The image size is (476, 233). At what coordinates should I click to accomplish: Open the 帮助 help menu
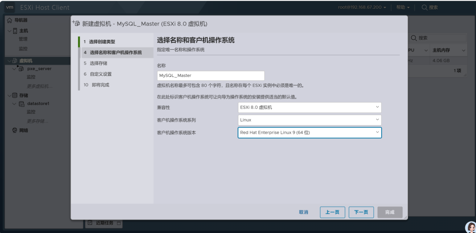coord(403,7)
